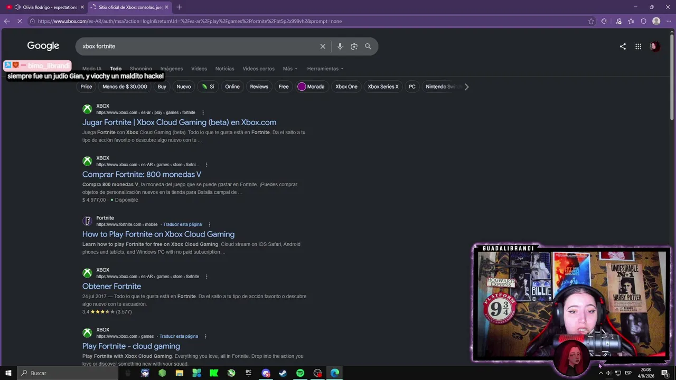
Task: Open the Comprar Fortnite: 800 monedas V link
Action: pos(142,175)
